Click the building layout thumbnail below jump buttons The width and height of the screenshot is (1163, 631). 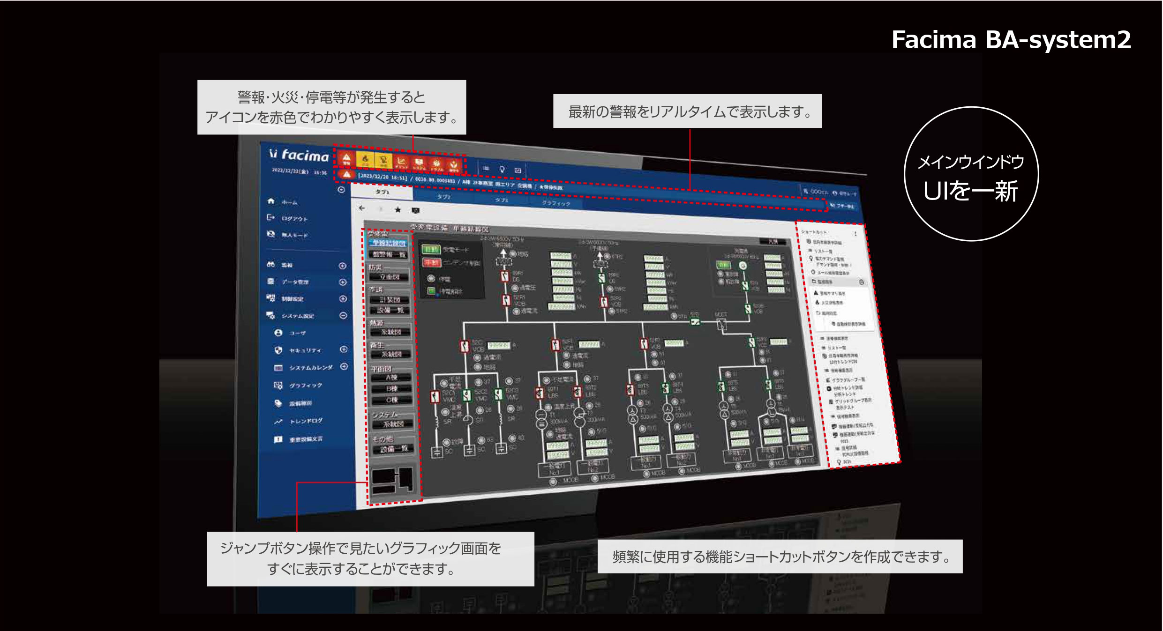tap(393, 480)
